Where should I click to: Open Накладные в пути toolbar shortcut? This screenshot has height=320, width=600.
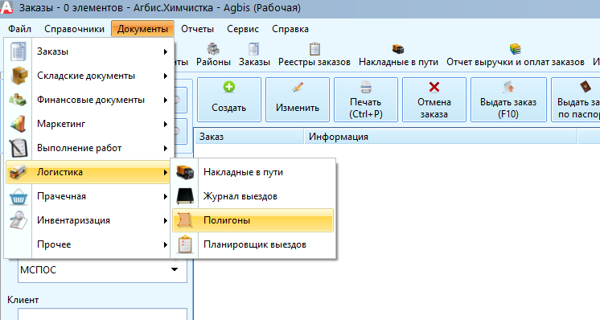(x=398, y=55)
